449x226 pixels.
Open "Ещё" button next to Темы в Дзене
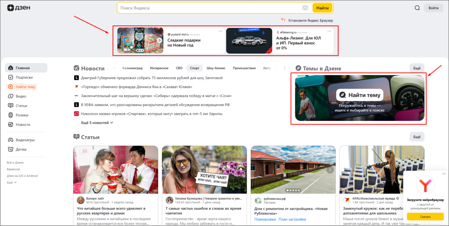[417, 68]
